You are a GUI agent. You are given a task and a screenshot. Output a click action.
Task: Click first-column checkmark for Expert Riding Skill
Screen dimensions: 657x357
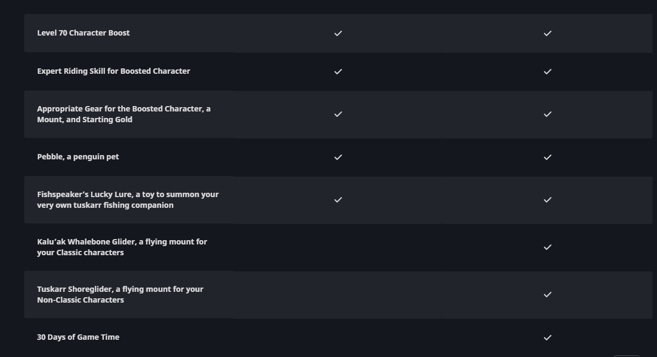pos(338,72)
